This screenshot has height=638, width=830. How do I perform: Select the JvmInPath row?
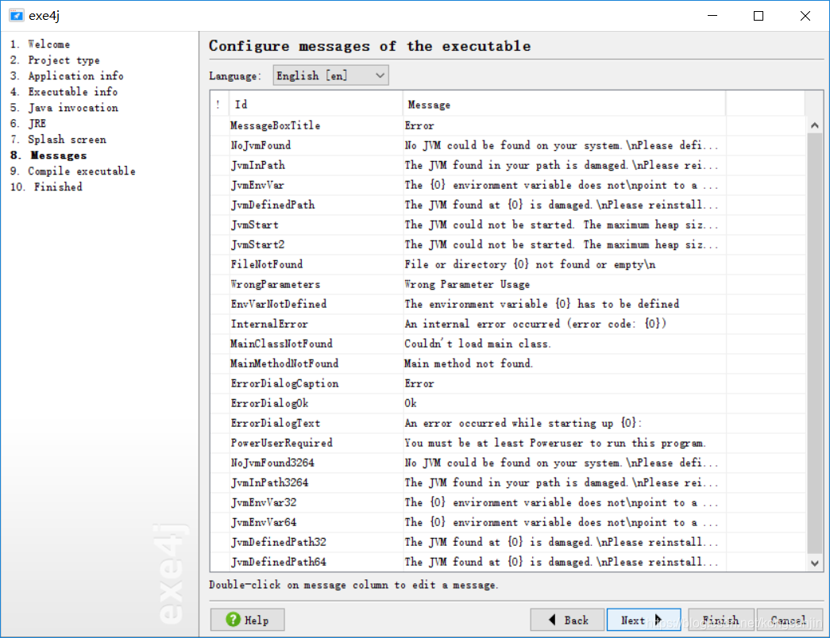[x=508, y=166]
